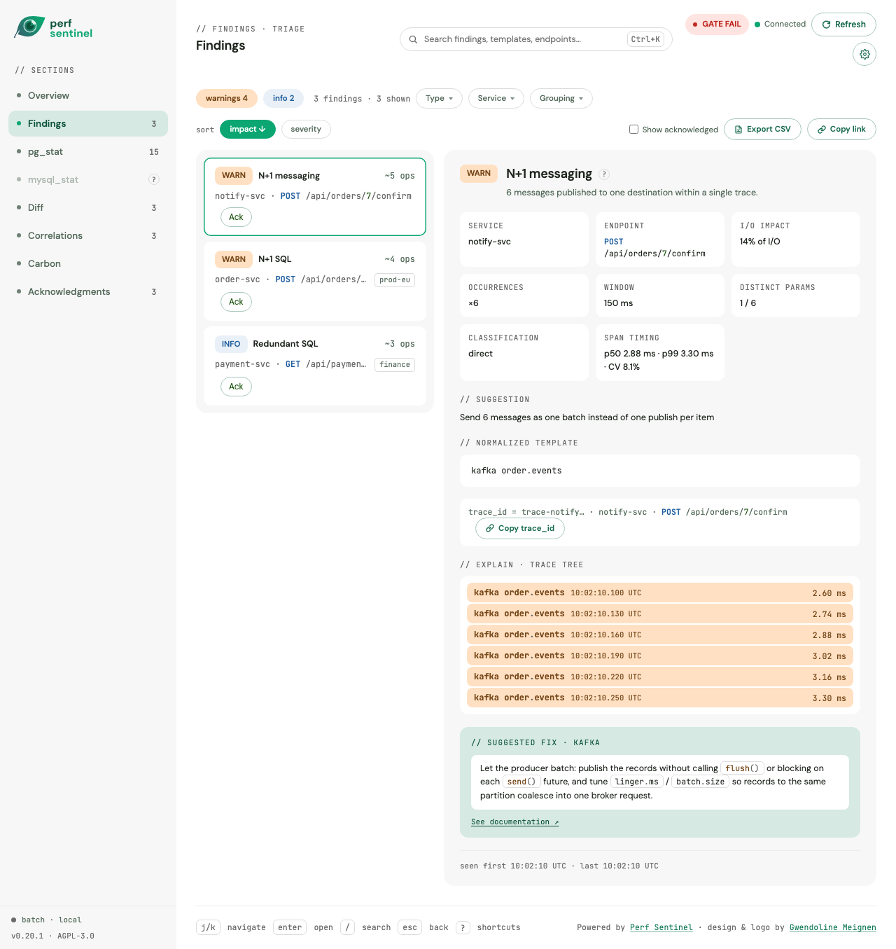This screenshot has height=949, width=896.
Task: Navigate to the Carbon section
Action: pos(88,263)
